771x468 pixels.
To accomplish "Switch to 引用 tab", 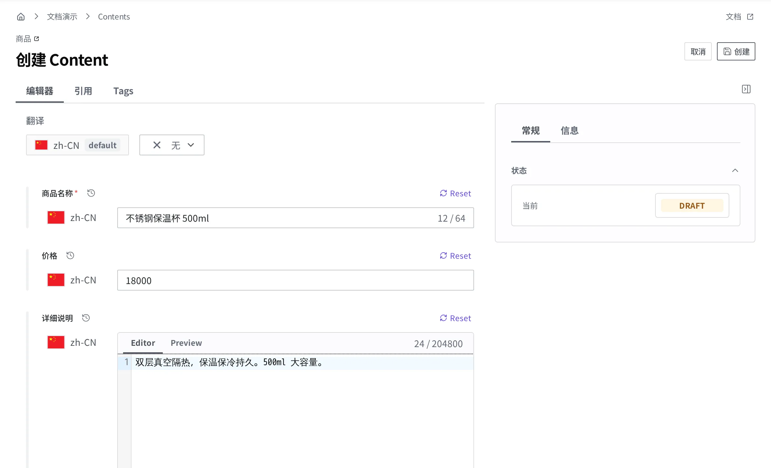I will click(x=83, y=91).
